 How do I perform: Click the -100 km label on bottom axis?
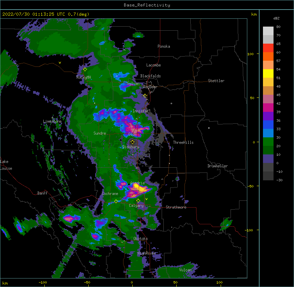43,282
